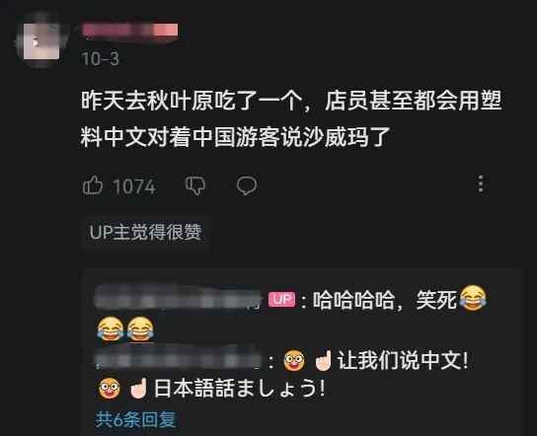Click the glasses emoji before 让我们说中文
The width and height of the screenshot is (537, 436).
pyautogui.click(x=294, y=361)
